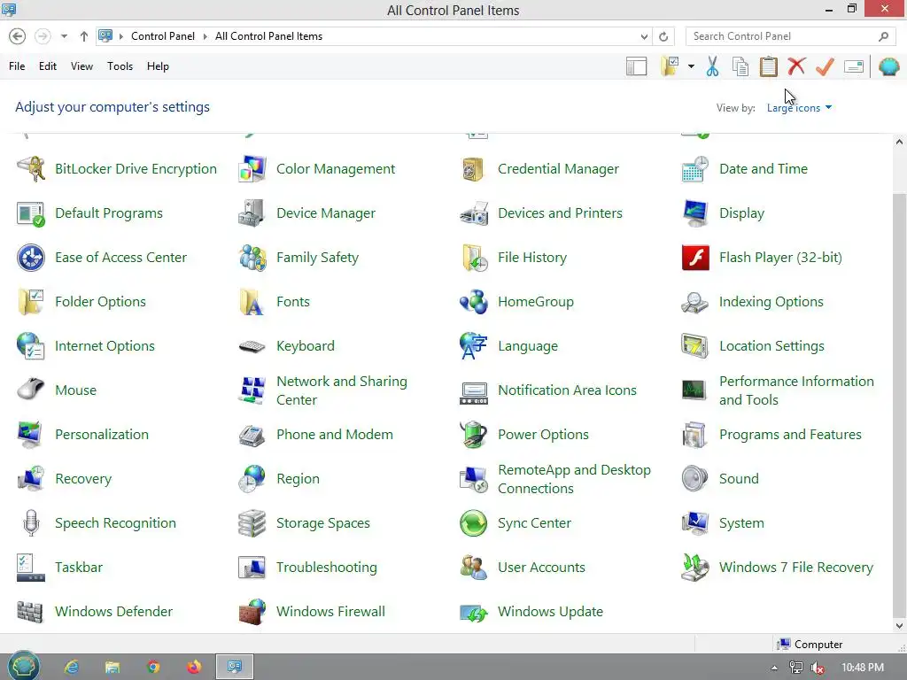This screenshot has height=680, width=907.
Task: Open the User Accounts link
Action: [x=541, y=568]
